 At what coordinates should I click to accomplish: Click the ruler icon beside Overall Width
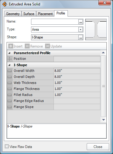coord(10,71)
